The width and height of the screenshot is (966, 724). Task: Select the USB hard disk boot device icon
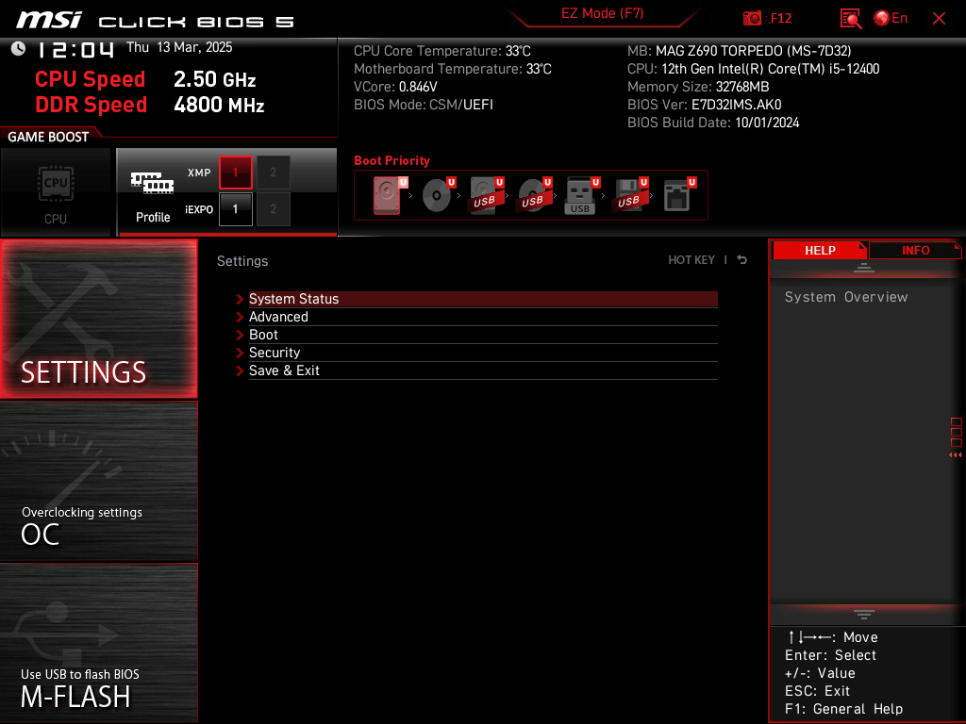pos(487,195)
